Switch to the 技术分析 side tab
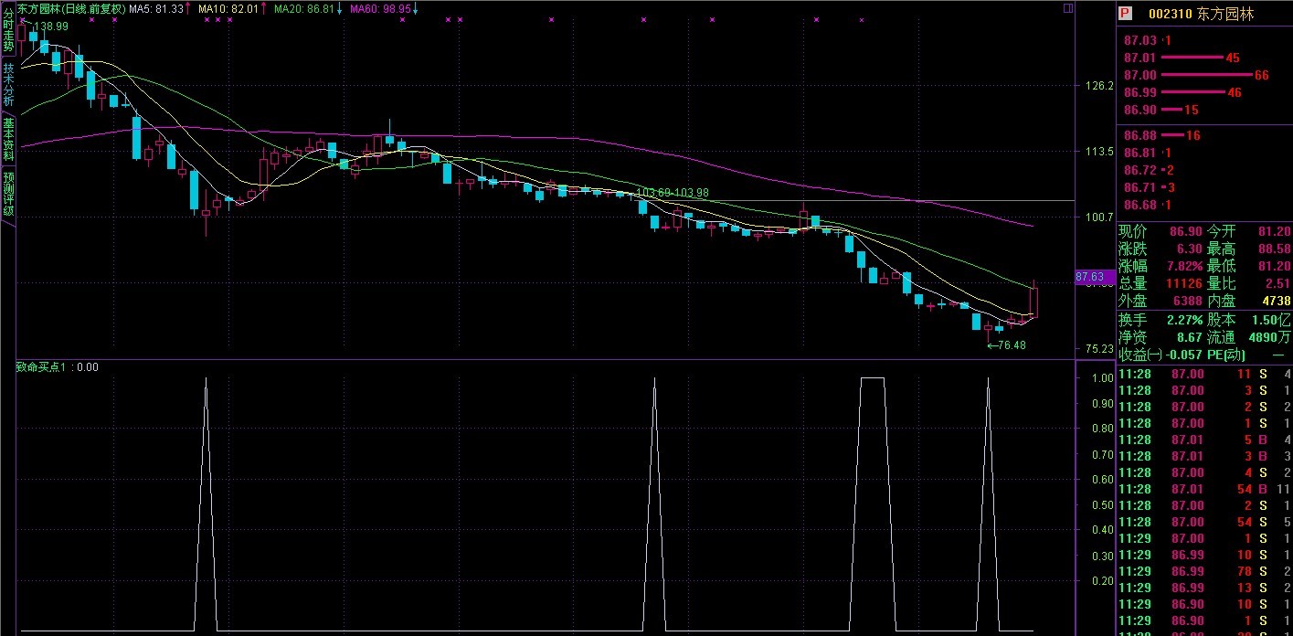Viewport: 1293px width, 636px height. (8, 85)
